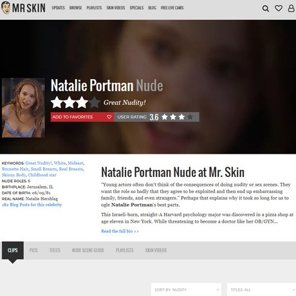Click the Add to Favorites button
Image resolution: width=296 pixels, height=296 pixels.
(x=82, y=117)
